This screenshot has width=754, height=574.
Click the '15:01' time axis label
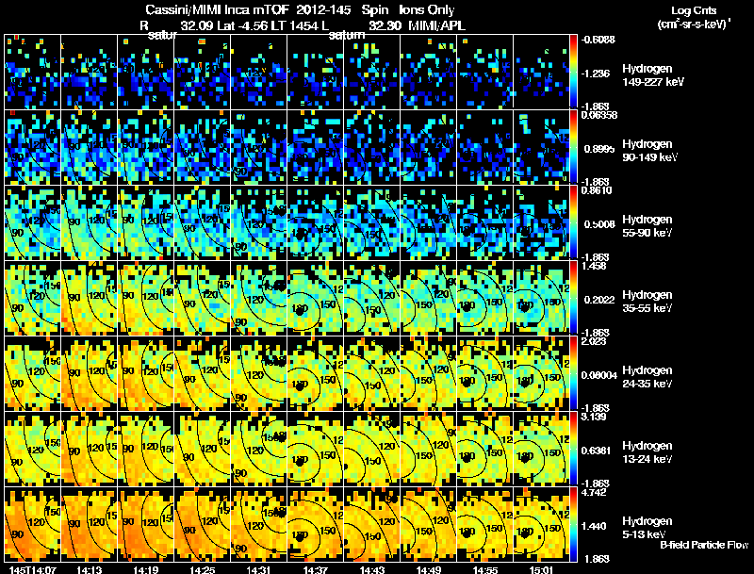[x=541, y=570]
